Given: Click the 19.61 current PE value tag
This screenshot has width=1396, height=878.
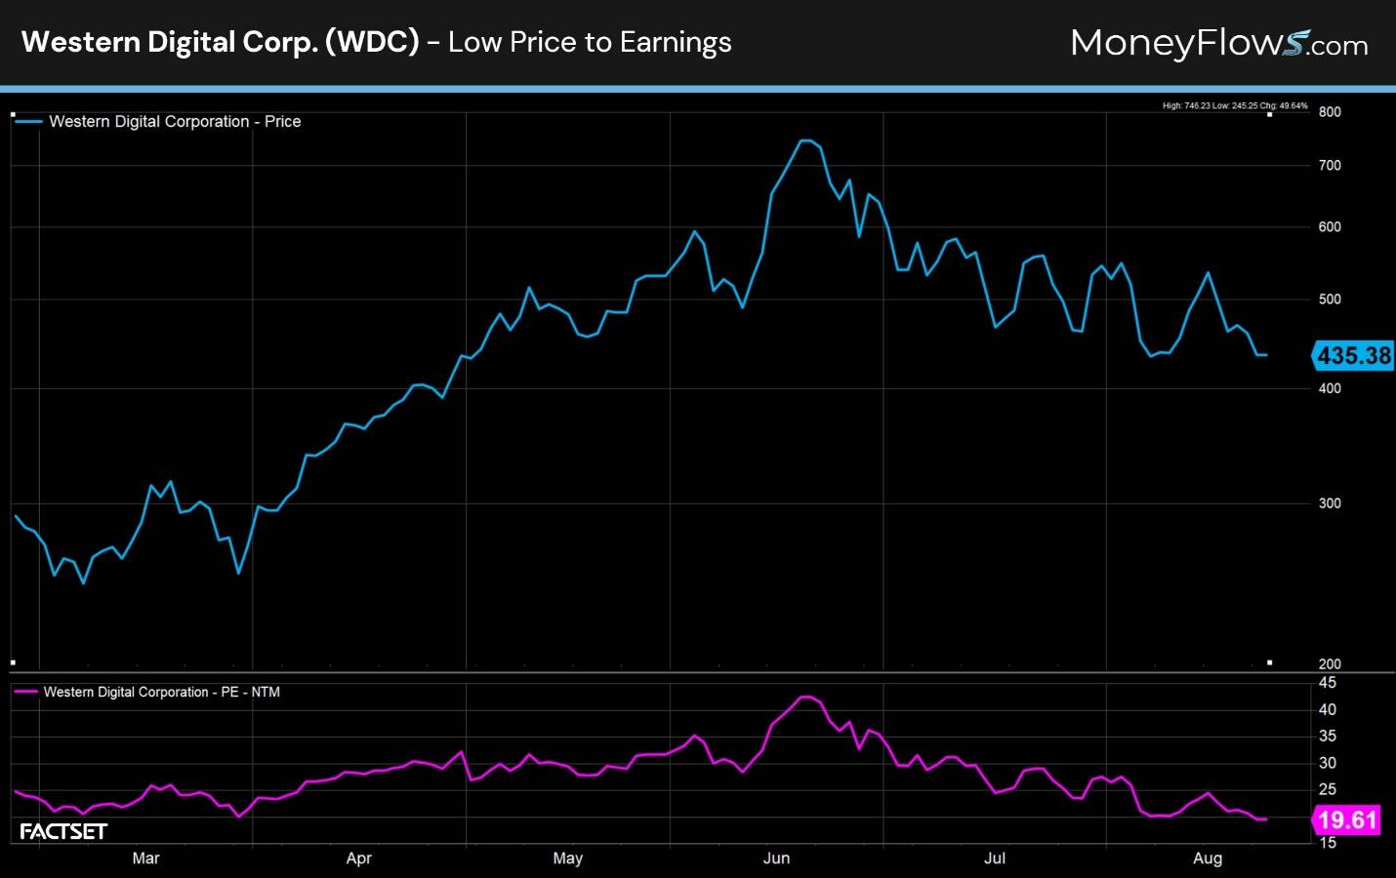Looking at the screenshot, I should [1348, 819].
